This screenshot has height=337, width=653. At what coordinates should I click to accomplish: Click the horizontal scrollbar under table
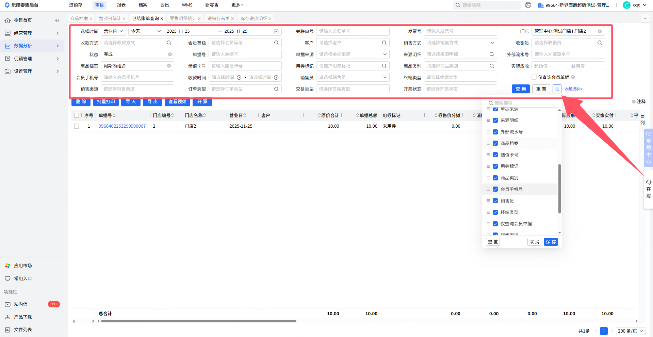(x=198, y=321)
